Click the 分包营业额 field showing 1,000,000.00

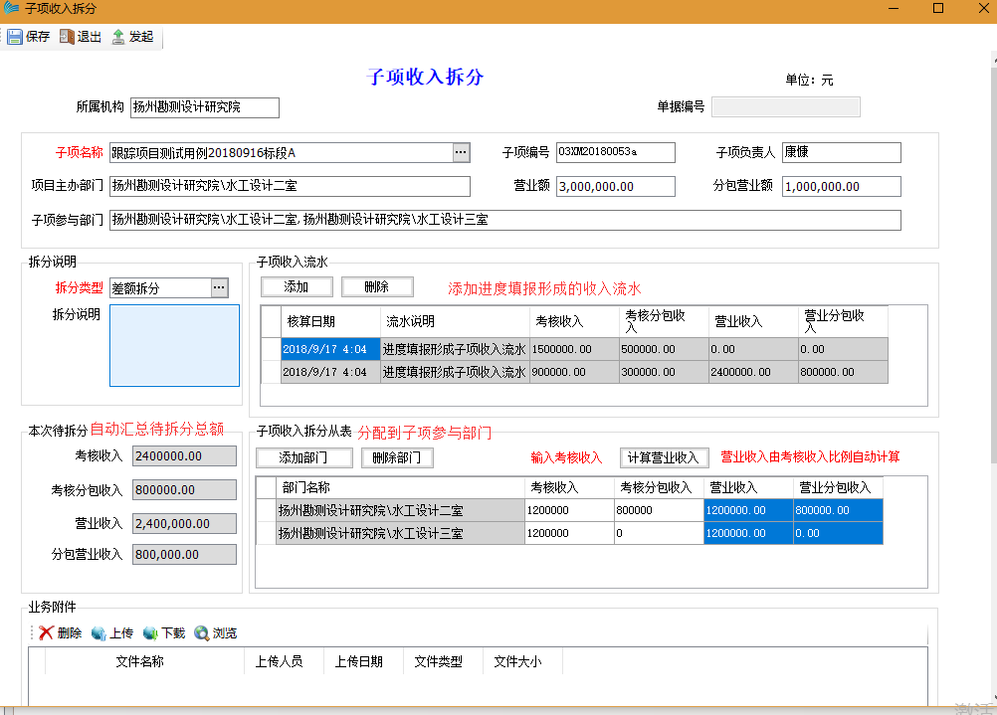coord(841,186)
